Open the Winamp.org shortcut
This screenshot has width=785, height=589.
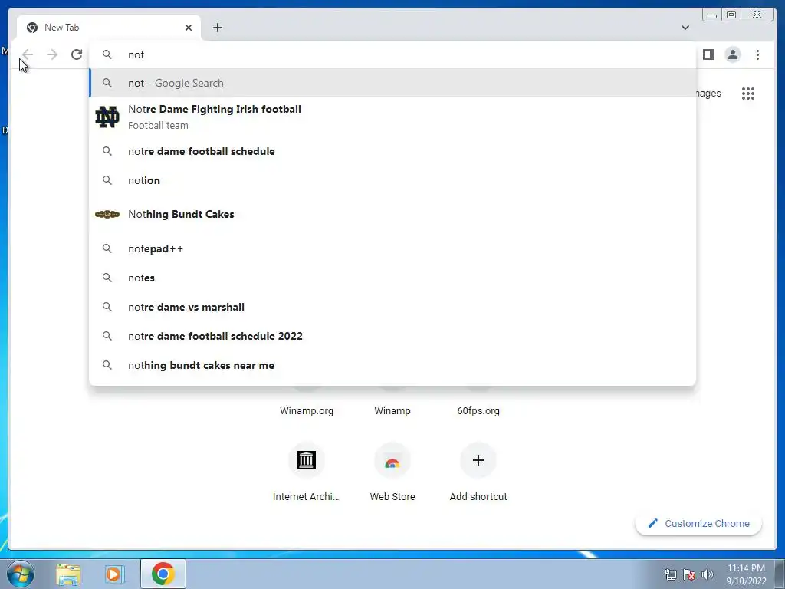pyautogui.click(x=307, y=410)
